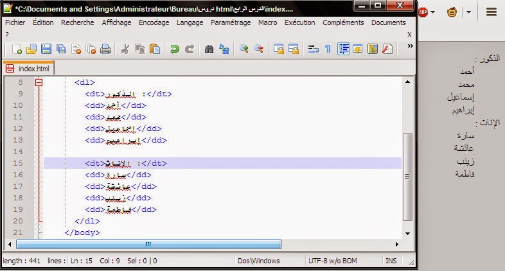Open the Documents menu
505x271 pixels.
coord(389,22)
